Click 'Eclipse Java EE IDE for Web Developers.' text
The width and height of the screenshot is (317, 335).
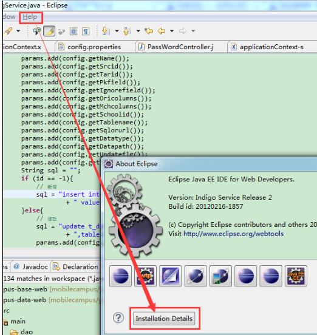(231, 179)
